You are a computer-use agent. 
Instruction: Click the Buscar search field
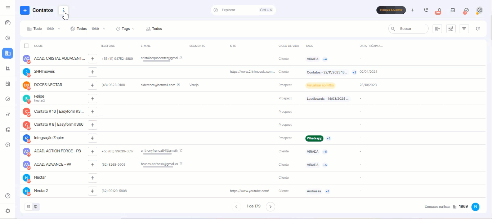coord(408,28)
